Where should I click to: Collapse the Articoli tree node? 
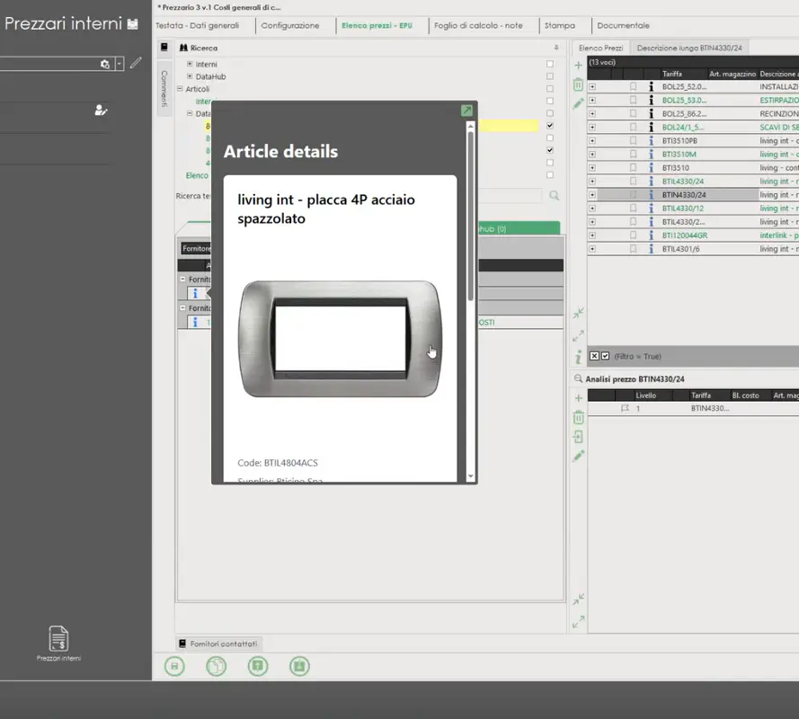pos(180,89)
